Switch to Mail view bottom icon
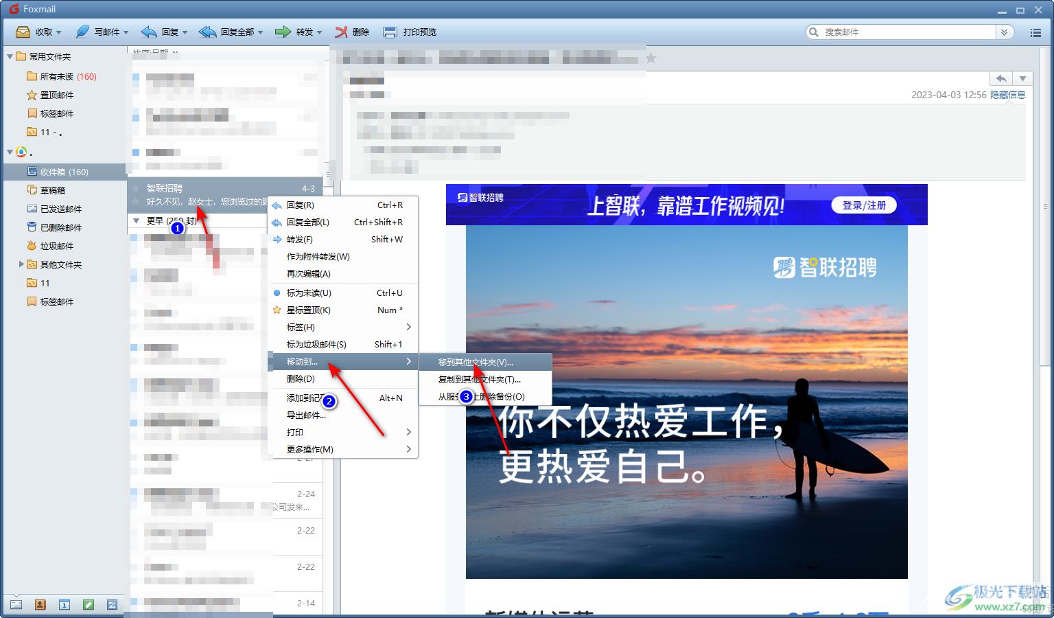The height and width of the screenshot is (618, 1054). click(16, 605)
